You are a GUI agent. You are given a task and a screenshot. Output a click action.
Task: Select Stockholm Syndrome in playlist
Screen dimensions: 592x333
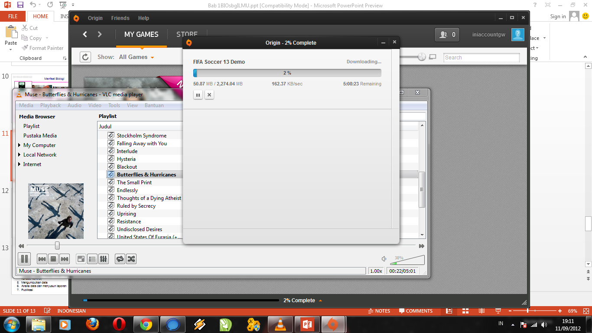pyautogui.click(x=142, y=136)
